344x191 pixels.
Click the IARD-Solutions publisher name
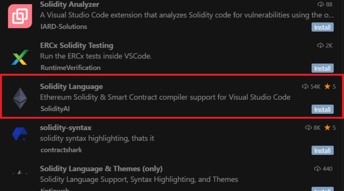tap(64, 27)
